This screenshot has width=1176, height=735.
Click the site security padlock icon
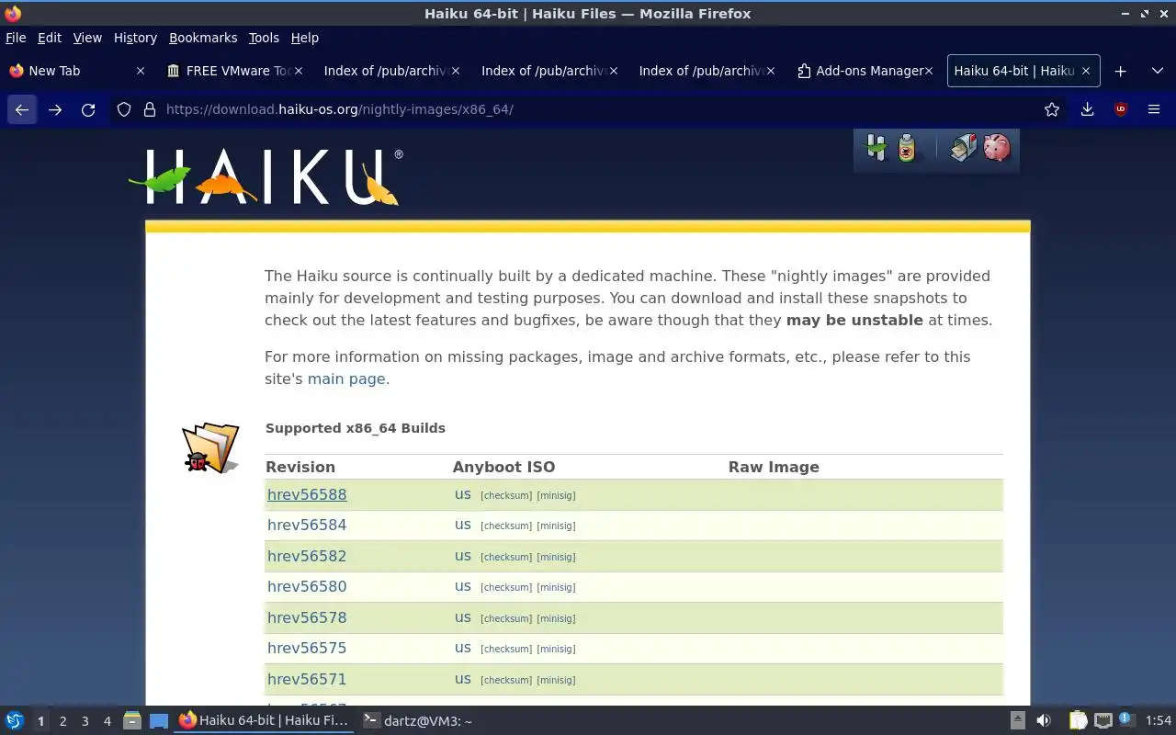(x=150, y=109)
